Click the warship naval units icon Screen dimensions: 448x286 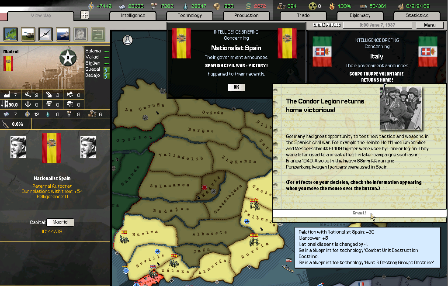pos(63,34)
